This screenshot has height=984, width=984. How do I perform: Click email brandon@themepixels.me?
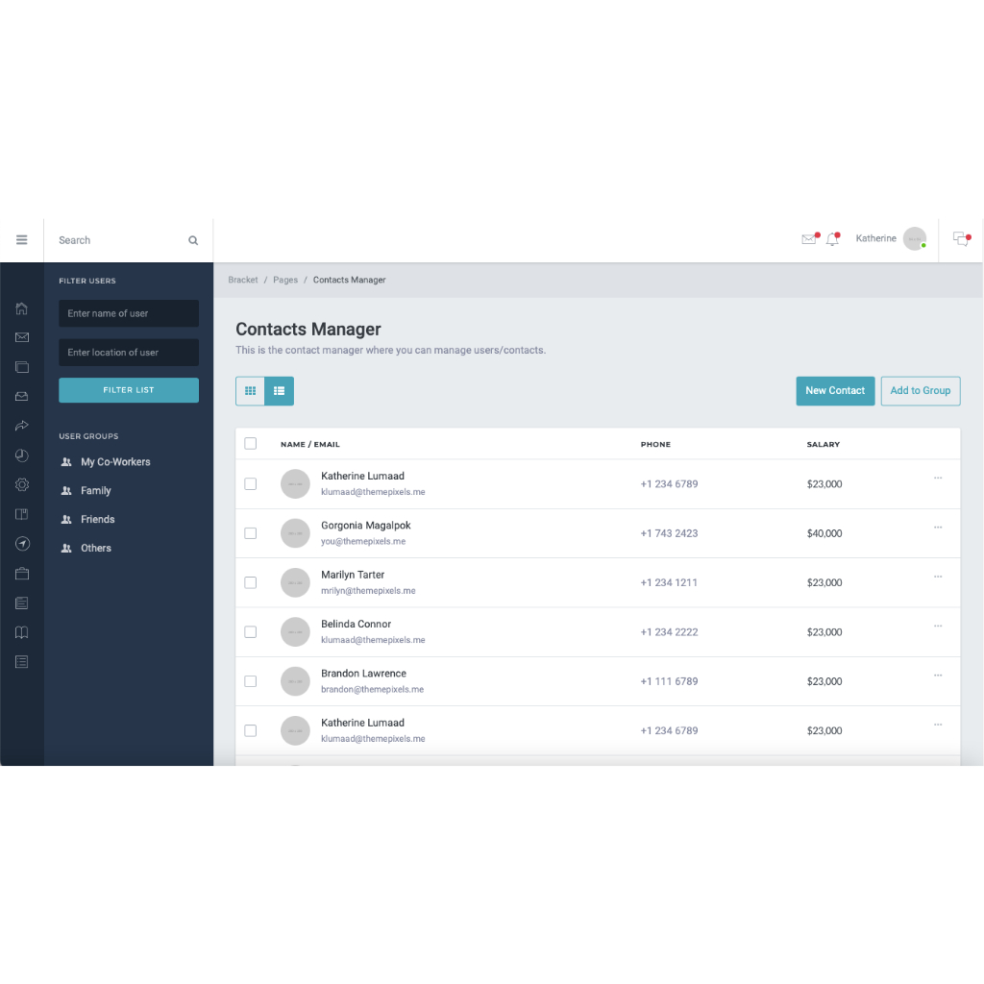372,690
